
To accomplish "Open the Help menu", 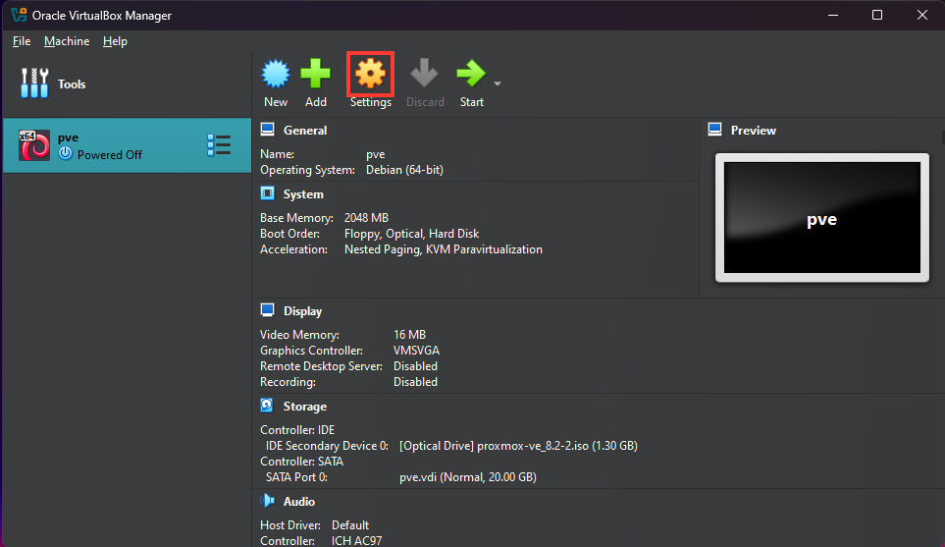I will click(x=115, y=41).
